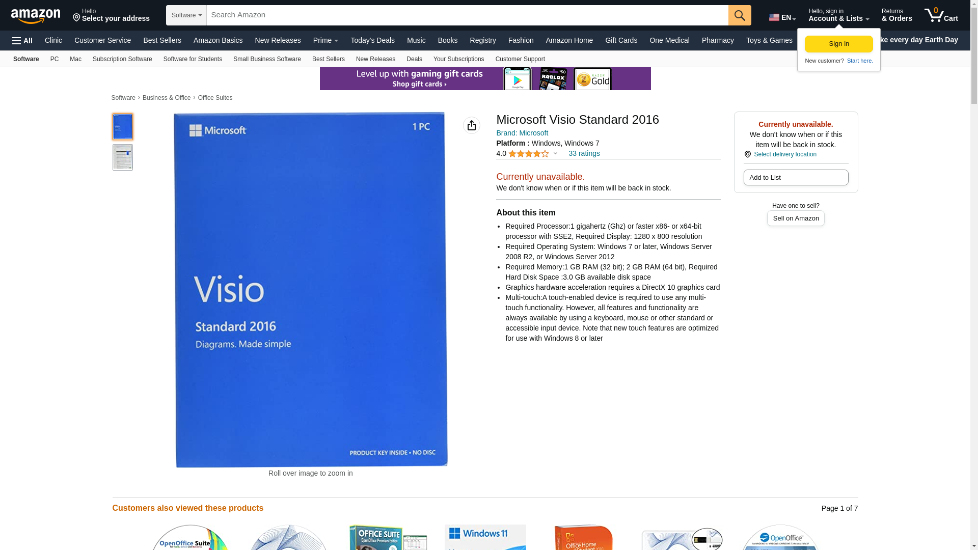This screenshot has width=978, height=550.
Task: Click Sell on Amazon button
Action: pyautogui.click(x=796, y=218)
